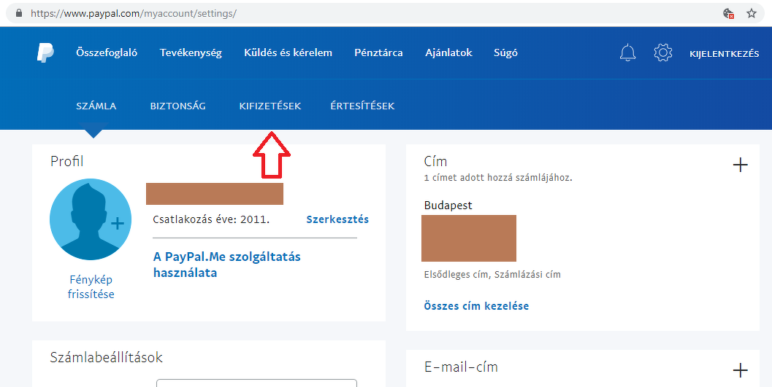
Task: Open the Súgó menu item
Action: tap(505, 52)
